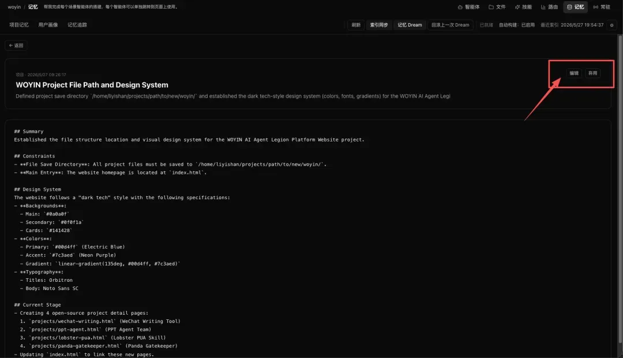Open the 文件 files section
623x358 pixels.
(x=497, y=7)
